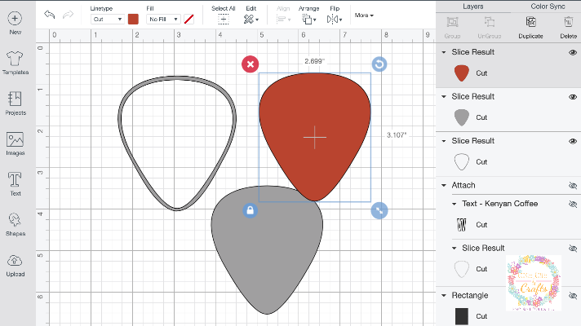This screenshot has width=581, height=326.
Task: Click the 2.699" width label
Action: [315, 61]
